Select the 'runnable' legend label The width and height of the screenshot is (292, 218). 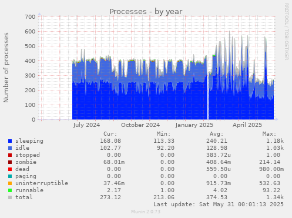(29, 190)
